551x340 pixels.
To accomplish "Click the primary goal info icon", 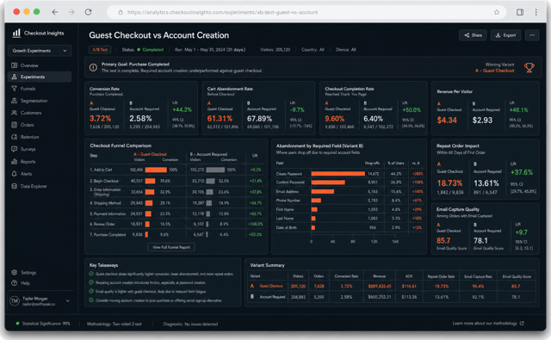I will 93,67.
